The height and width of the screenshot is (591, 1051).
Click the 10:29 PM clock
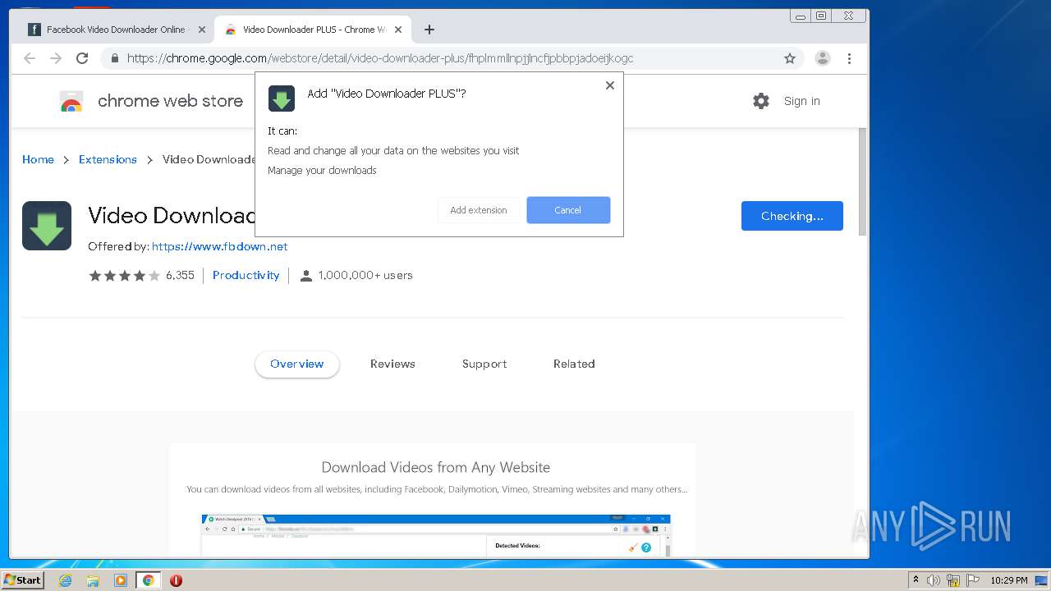click(1008, 580)
